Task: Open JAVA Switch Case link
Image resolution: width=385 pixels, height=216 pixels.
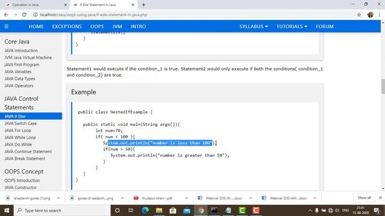Action: click(x=20, y=123)
